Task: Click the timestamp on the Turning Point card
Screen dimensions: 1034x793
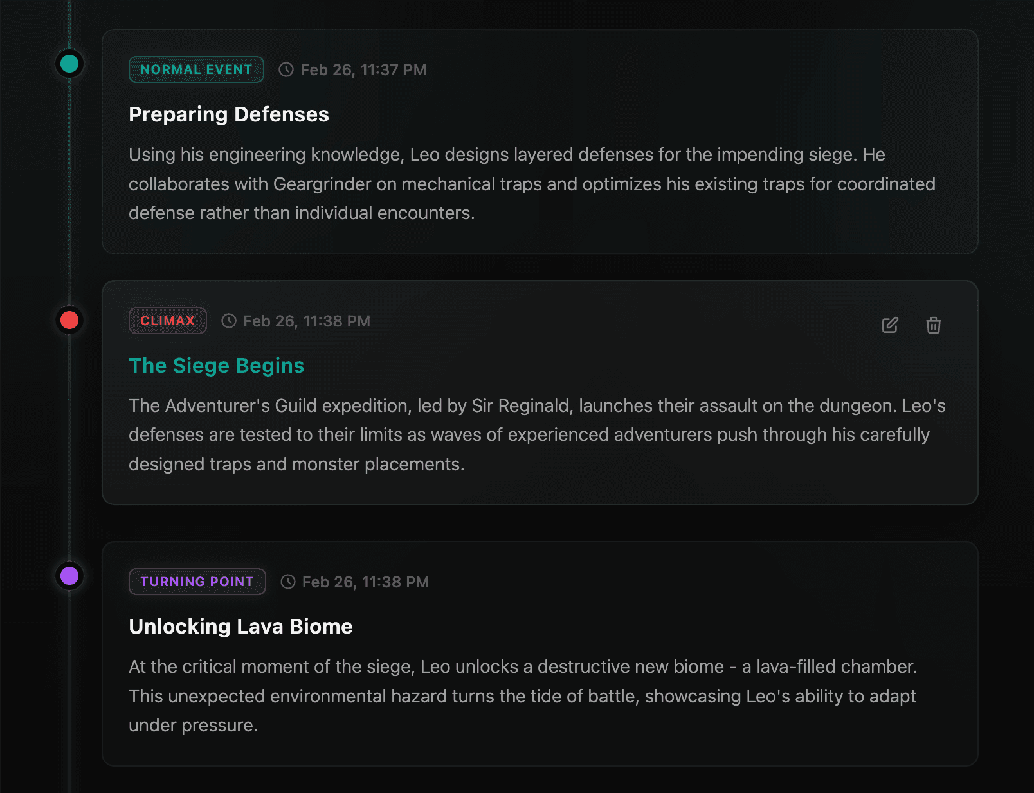Action: click(x=365, y=582)
